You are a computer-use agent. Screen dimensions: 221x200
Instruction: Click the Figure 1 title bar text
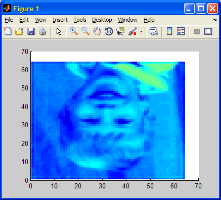click(x=26, y=9)
